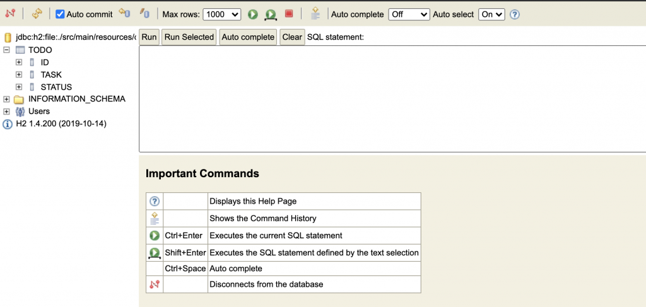
Task: Click the Clear button
Action: (x=292, y=37)
